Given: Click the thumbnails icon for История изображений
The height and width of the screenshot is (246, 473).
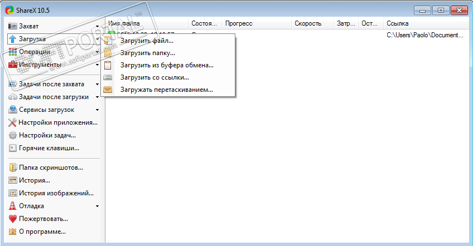Looking at the screenshot, I should [12, 193].
